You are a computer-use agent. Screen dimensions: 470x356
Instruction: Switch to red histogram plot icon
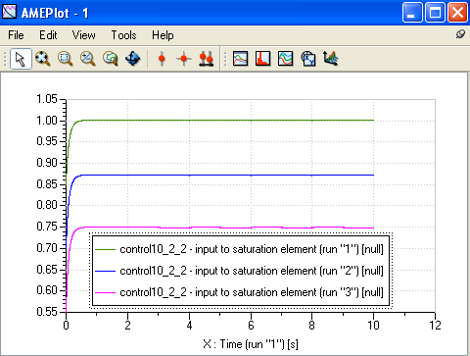point(263,59)
